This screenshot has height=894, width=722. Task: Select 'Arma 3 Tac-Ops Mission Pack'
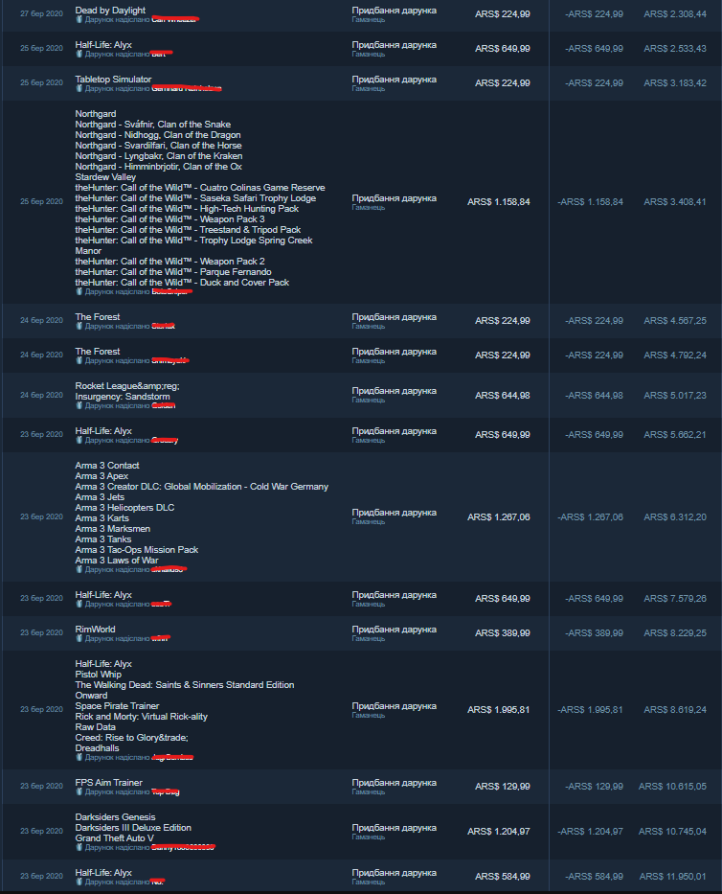137,550
